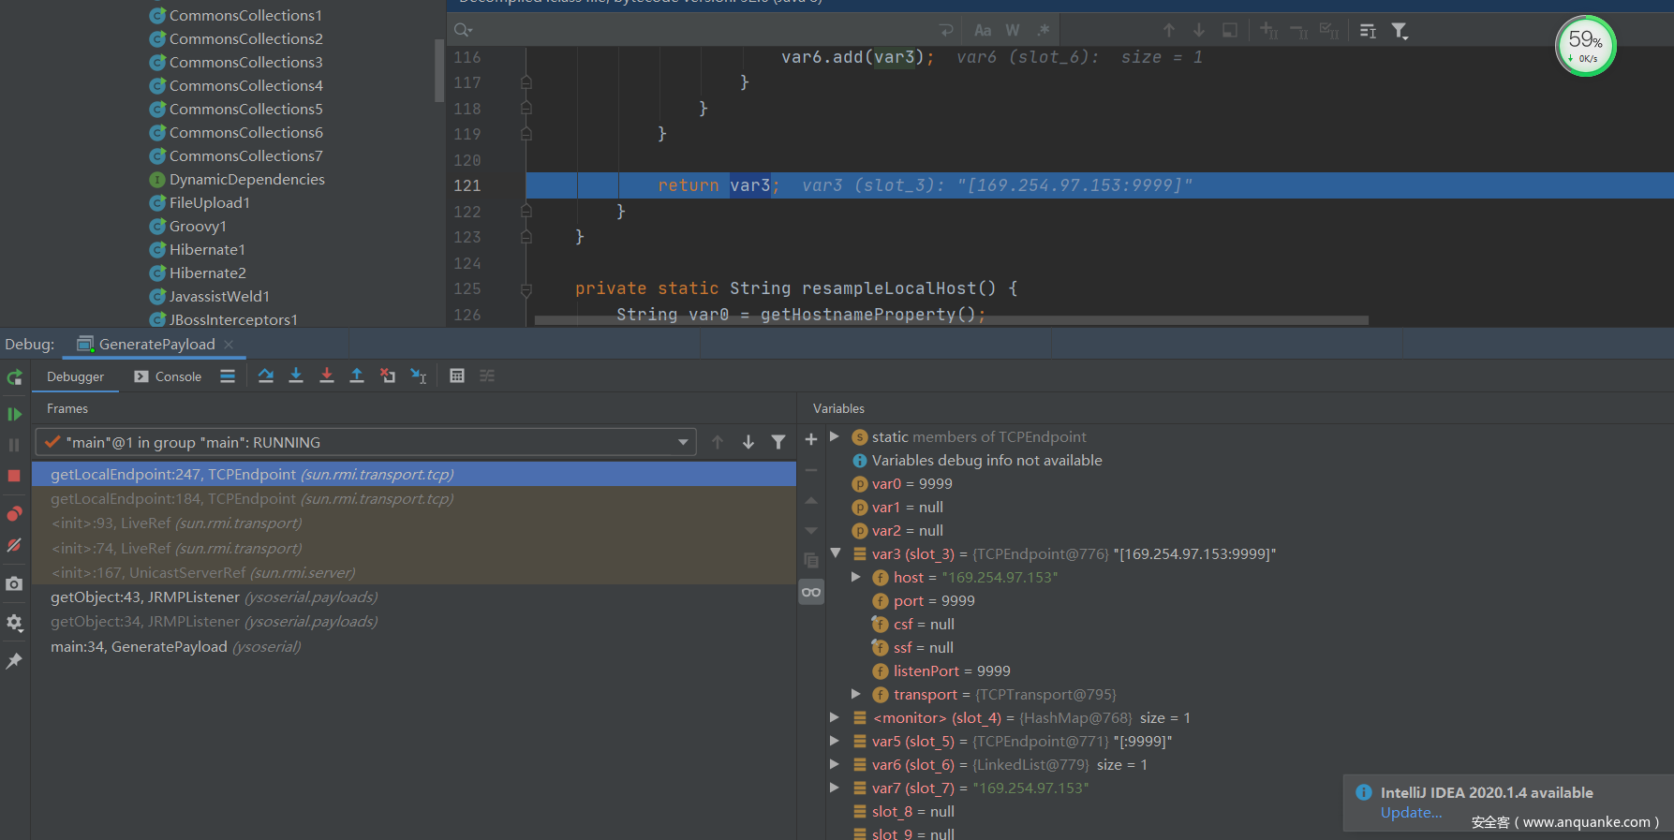Viewport: 1674px width, 840px height.
Task: Click the Update... link in the notification
Action: pos(1411,813)
